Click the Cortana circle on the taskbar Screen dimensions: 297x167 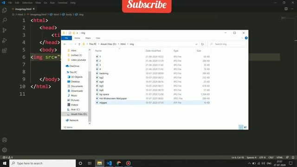click(80, 163)
